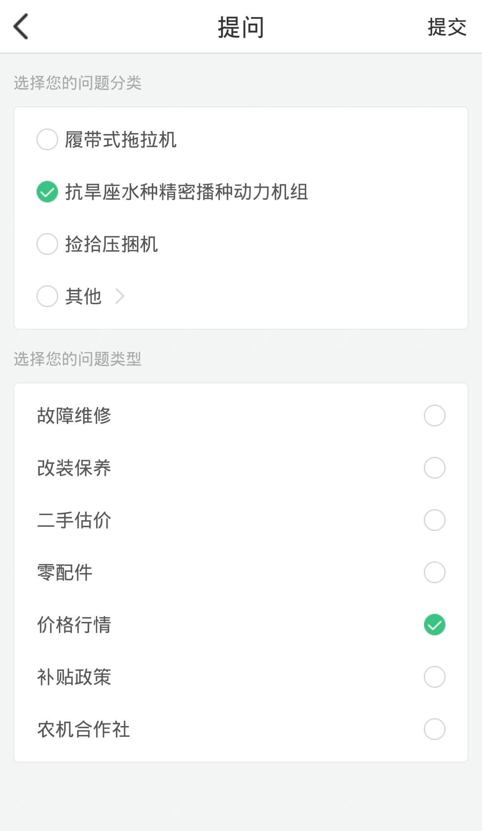
Task: Choose the 改装保养 question type circle
Action: pyautogui.click(x=434, y=468)
